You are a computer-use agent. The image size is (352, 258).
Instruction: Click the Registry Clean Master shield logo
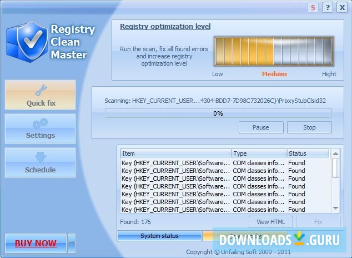tap(27, 42)
